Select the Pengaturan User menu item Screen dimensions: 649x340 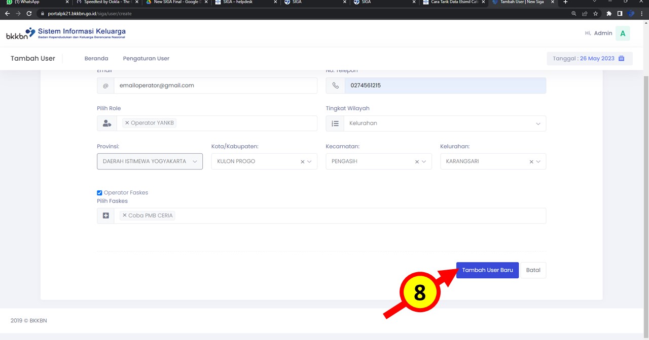(146, 58)
